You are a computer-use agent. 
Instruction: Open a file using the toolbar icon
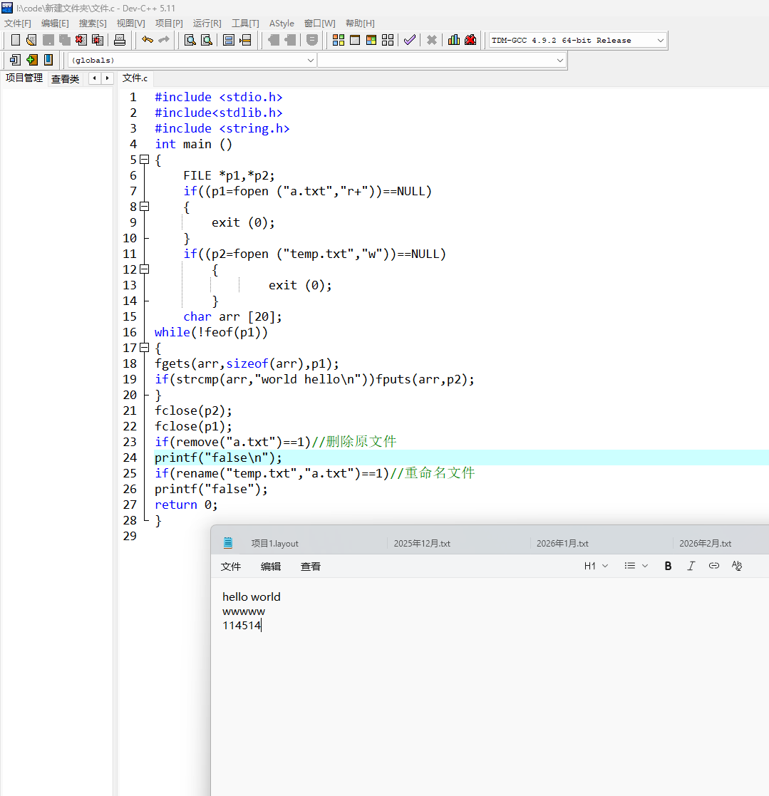click(31, 40)
